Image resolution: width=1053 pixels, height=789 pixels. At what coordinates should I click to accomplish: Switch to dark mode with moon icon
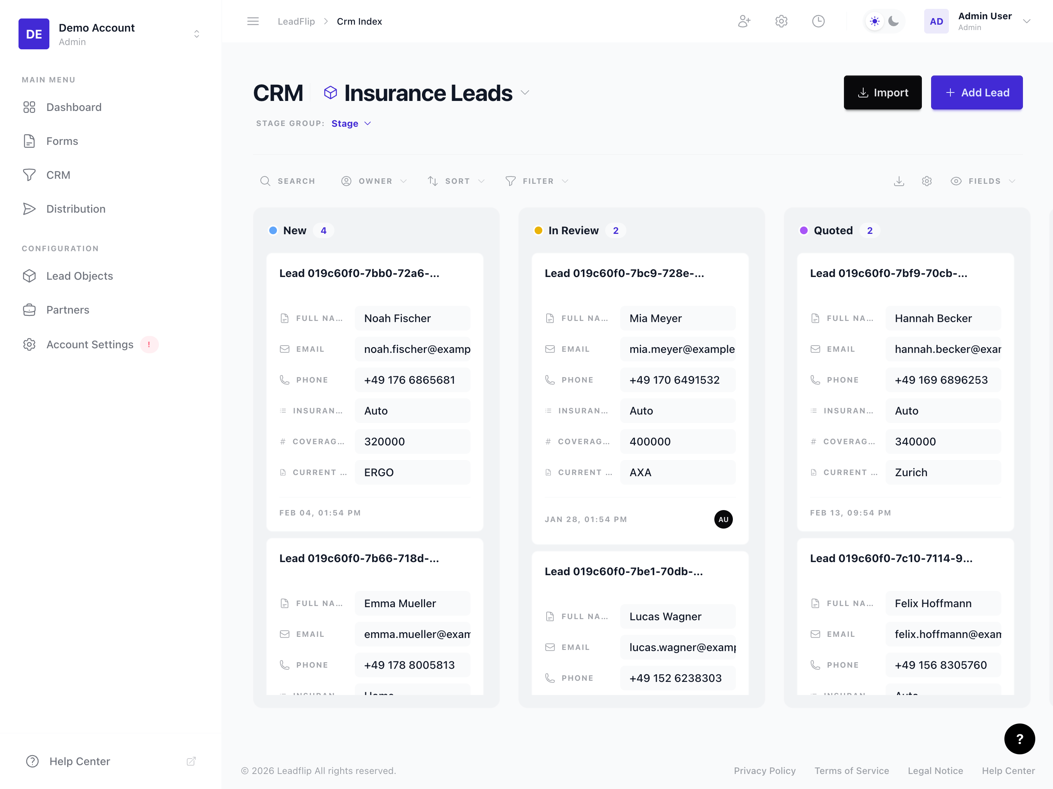coord(894,21)
